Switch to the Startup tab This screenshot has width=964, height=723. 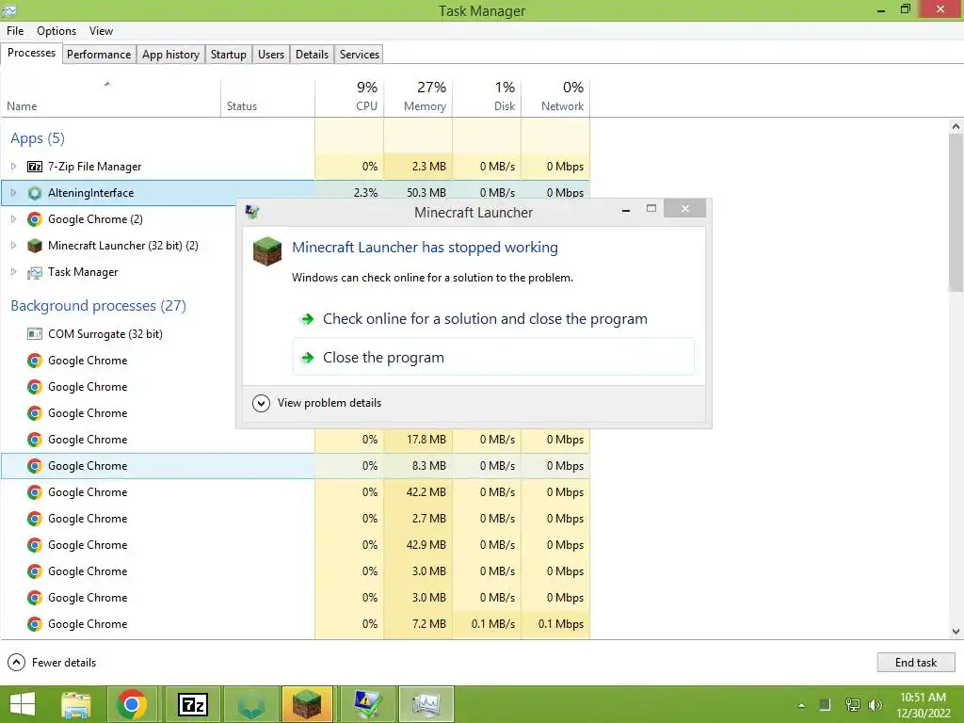pos(228,55)
